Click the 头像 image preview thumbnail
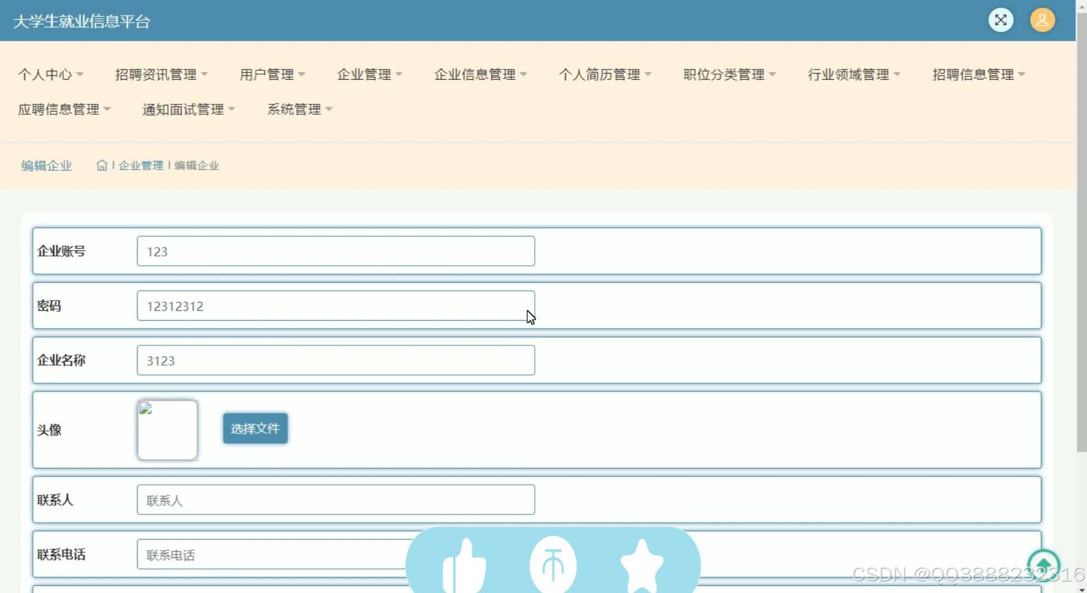The height and width of the screenshot is (593, 1087). point(167,430)
